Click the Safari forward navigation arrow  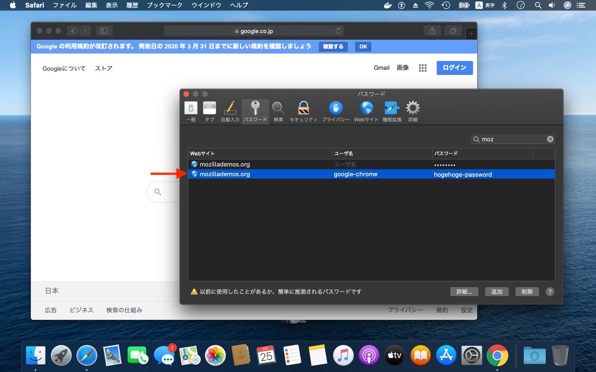85,31
